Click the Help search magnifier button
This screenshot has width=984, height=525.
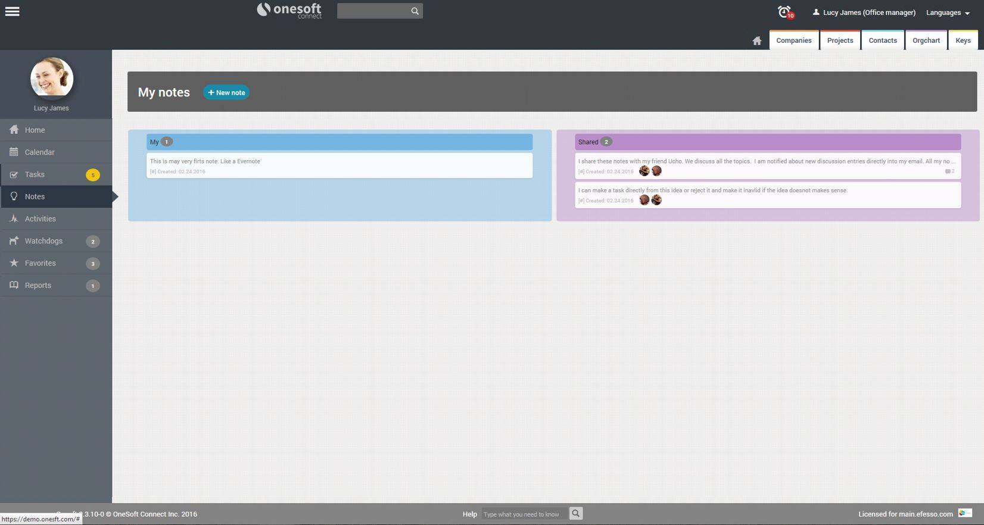pyautogui.click(x=575, y=513)
